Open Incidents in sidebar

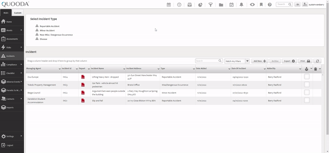click(x=12, y=56)
